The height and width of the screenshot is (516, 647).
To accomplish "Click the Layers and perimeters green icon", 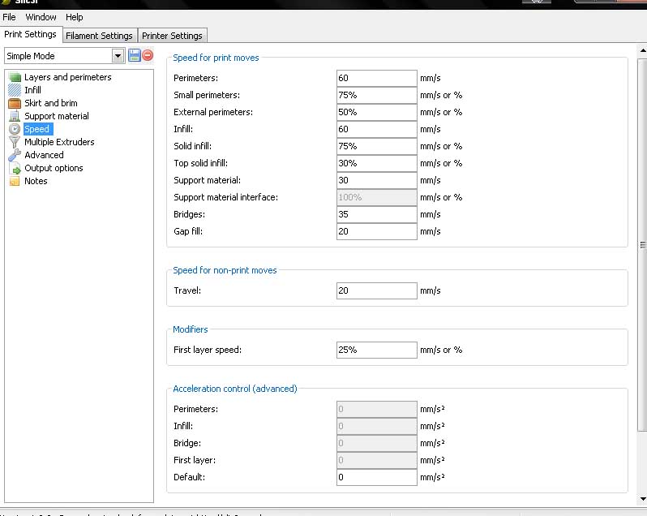I will pyautogui.click(x=15, y=77).
